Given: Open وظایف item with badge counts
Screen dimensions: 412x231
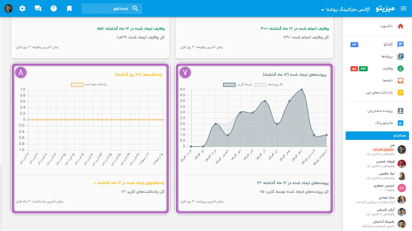Looking at the screenshot, I should point(377,69).
